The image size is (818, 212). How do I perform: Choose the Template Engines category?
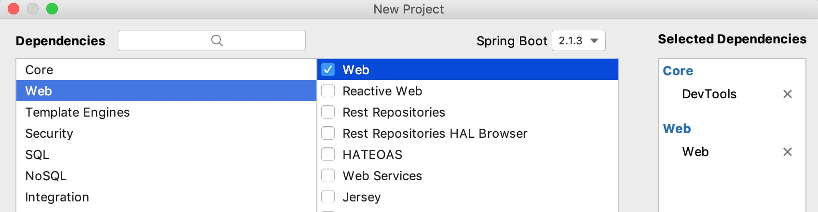pos(77,112)
